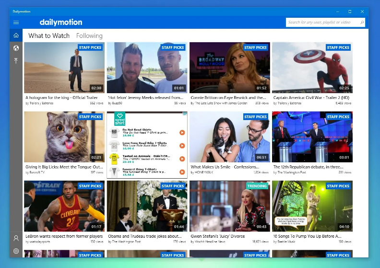The height and width of the screenshot is (268, 380).
Task: Maximize the Dailymotion window
Action: [350, 12]
